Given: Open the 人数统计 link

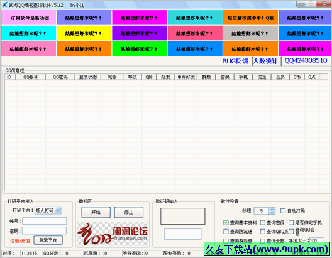Looking at the screenshot, I should click(265, 62).
